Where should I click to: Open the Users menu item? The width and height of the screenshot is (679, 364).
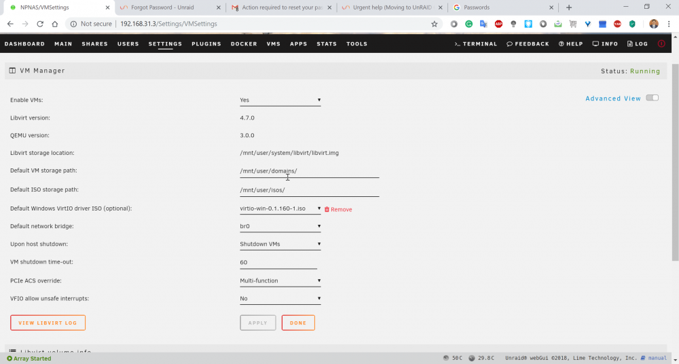pos(128,43)
